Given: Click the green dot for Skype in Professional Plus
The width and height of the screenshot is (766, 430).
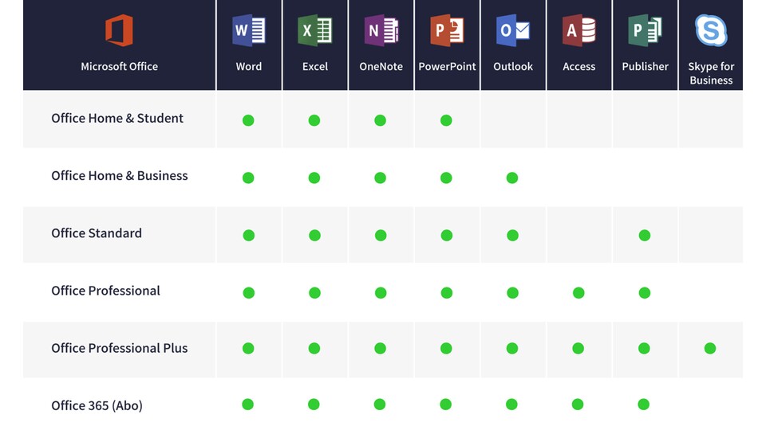Looking at the screenshot, I should tap(710, 348).
